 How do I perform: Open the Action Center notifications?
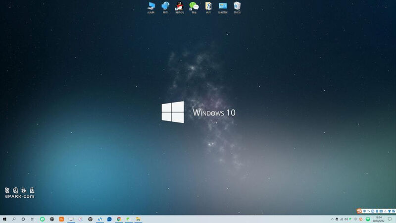(390, 219)
